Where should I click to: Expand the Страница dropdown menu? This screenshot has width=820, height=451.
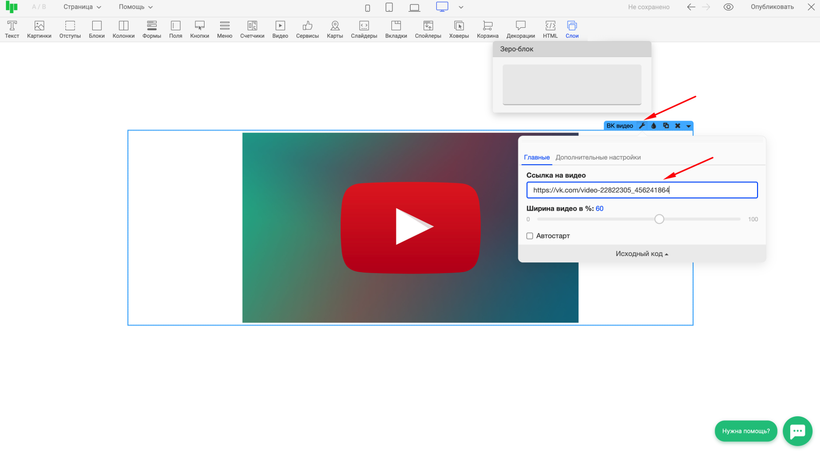tap(82, 7)
